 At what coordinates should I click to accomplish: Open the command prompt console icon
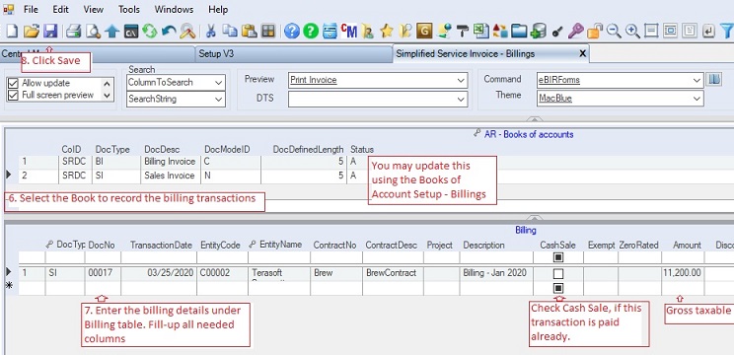131,32
